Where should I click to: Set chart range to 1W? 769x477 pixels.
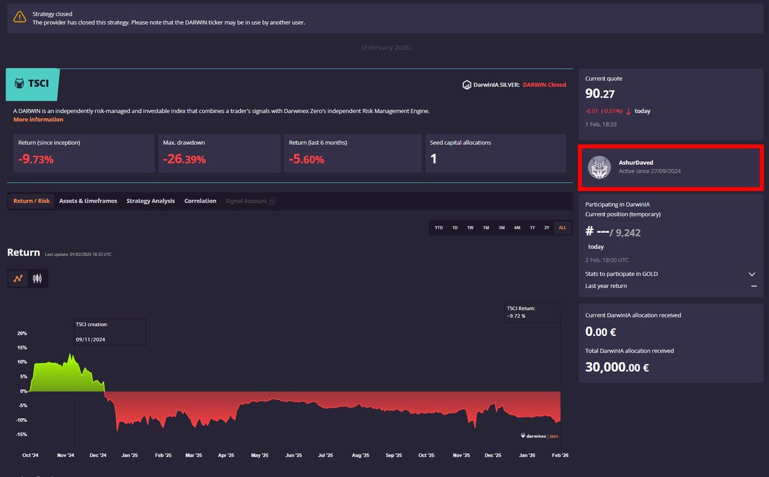pos(470,228)
